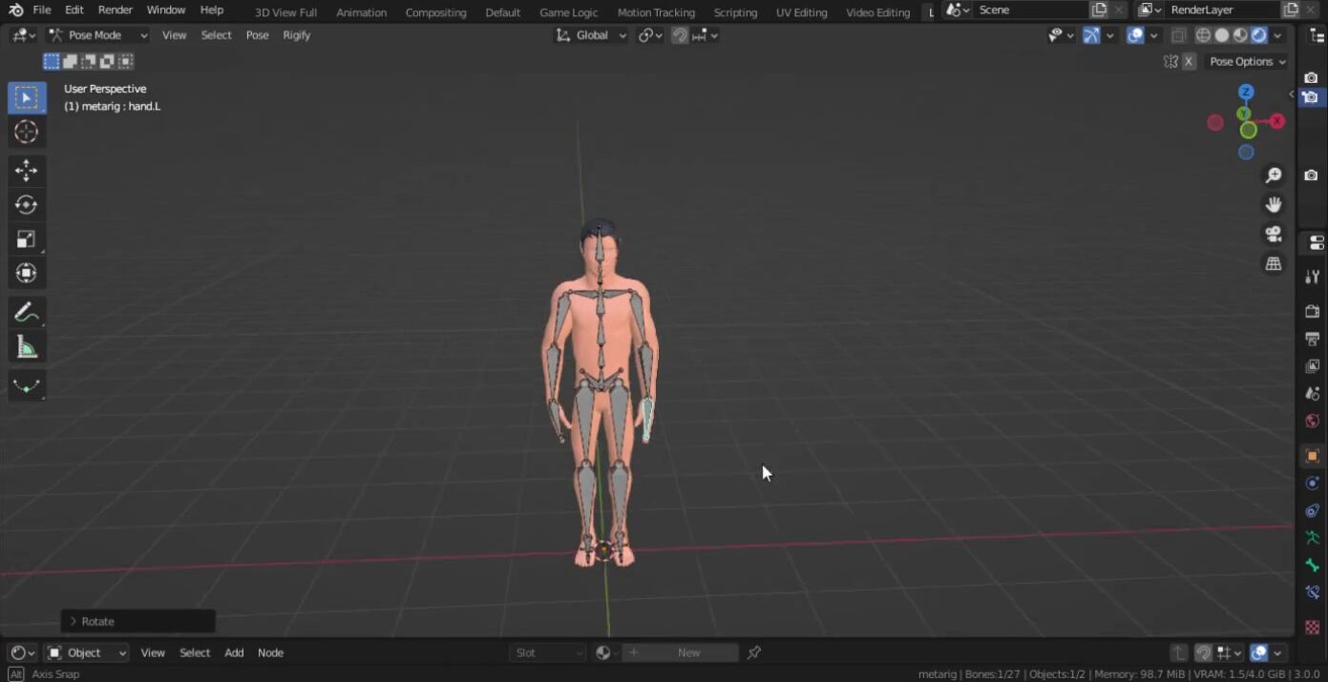1328x682 pixels.
Task: Open the Pose Mode dropdown
Action: [x=98, y=35]
